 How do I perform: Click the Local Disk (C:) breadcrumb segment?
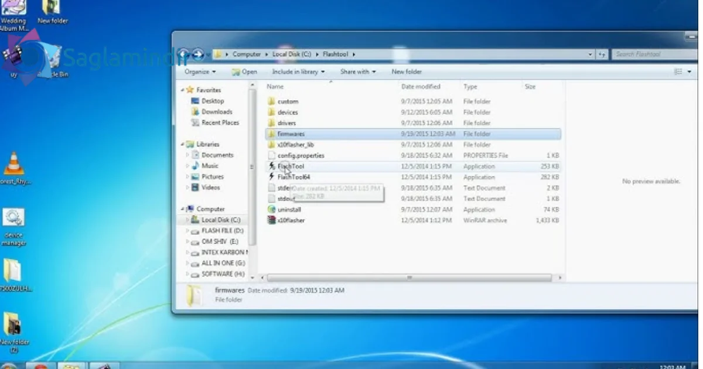point(292,54)
